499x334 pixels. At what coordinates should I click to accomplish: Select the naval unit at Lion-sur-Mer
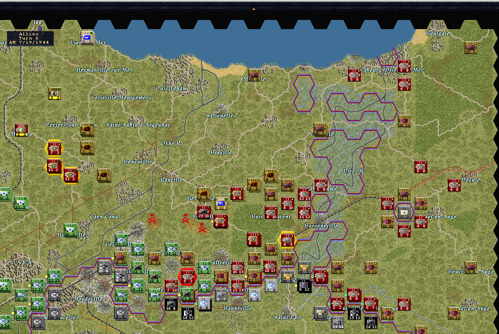click(87, 38)
